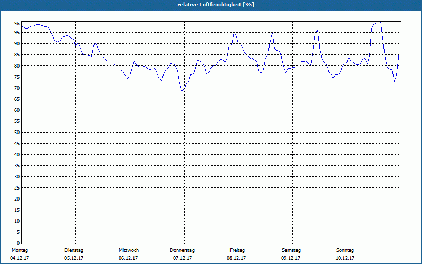
Task: Click the y-axis value '70'
Action: tap(17, 88)
